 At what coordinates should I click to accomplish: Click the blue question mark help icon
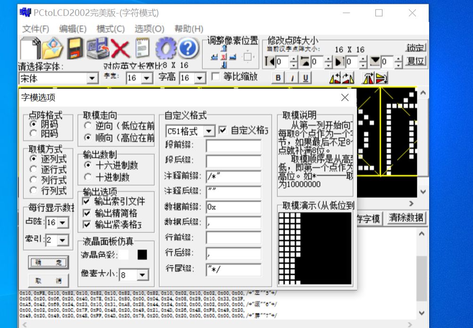[188, 48]
